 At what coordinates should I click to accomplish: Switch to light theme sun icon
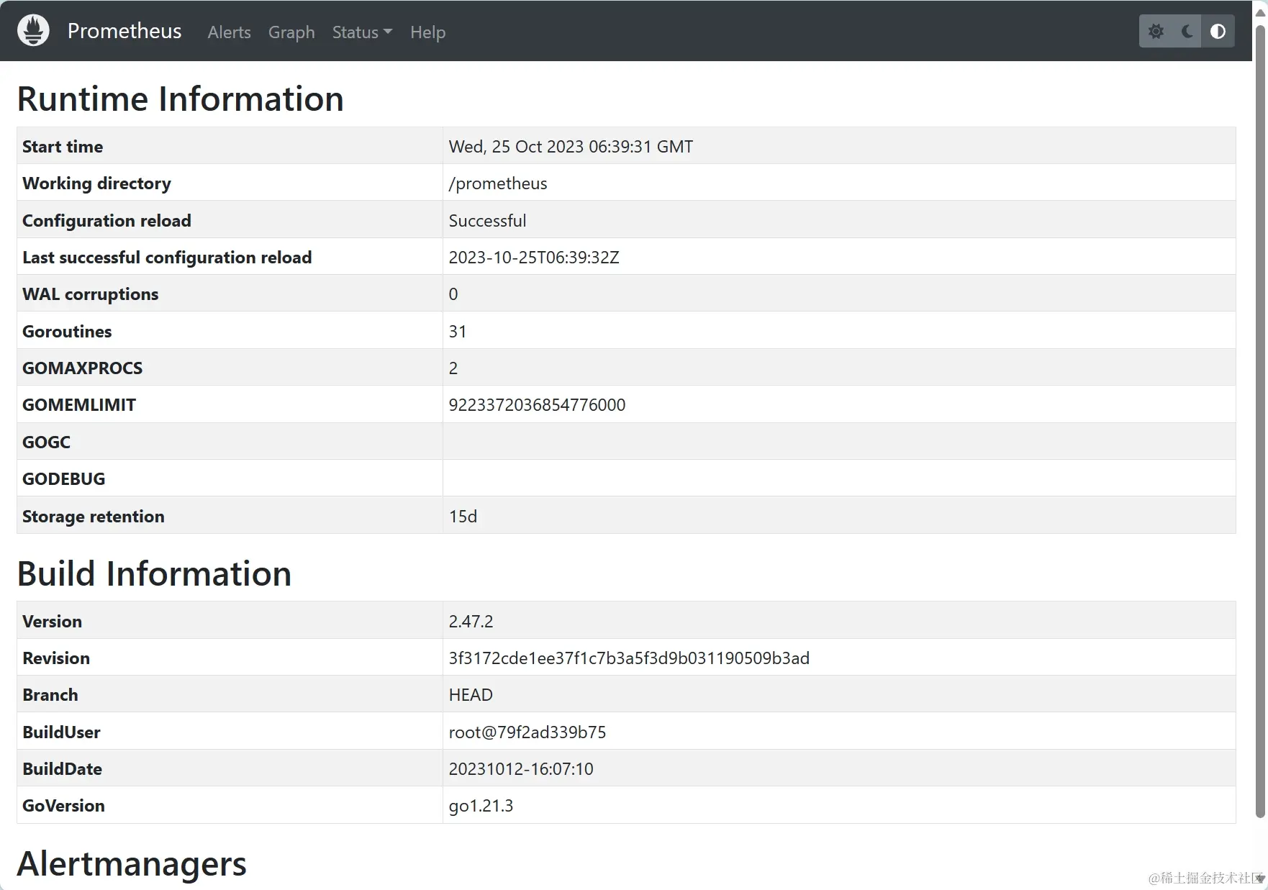point(1156,32)
